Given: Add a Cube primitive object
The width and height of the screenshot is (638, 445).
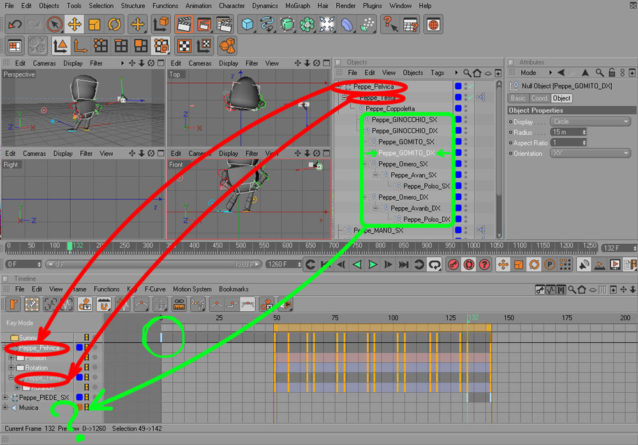Looking at the screenshot, I should click(x=247, y=24).
